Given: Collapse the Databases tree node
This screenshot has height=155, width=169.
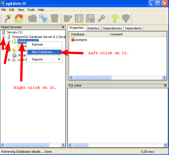Looking at the screenshot, I should coord(9,41).
